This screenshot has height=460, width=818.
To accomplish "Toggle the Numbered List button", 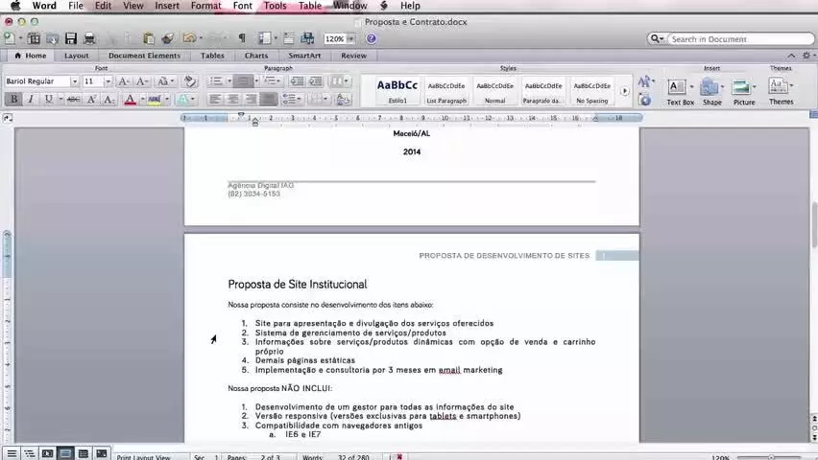I will coord(242,81).
